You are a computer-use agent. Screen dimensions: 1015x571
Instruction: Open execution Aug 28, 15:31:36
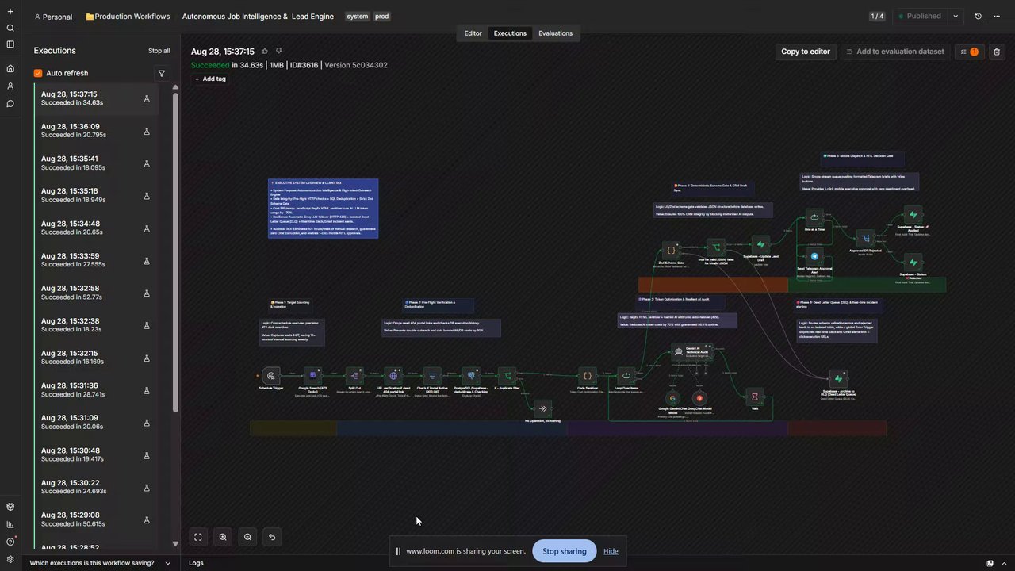(96, 390)
